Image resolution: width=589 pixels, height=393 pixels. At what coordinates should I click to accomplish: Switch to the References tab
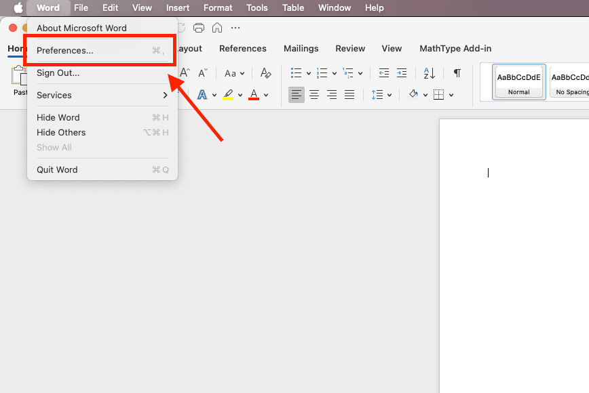pos(243,48)
